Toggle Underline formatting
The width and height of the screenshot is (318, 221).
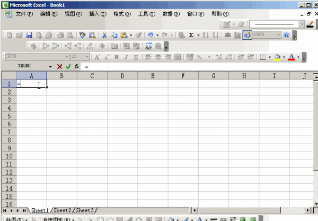coord(136,57)
